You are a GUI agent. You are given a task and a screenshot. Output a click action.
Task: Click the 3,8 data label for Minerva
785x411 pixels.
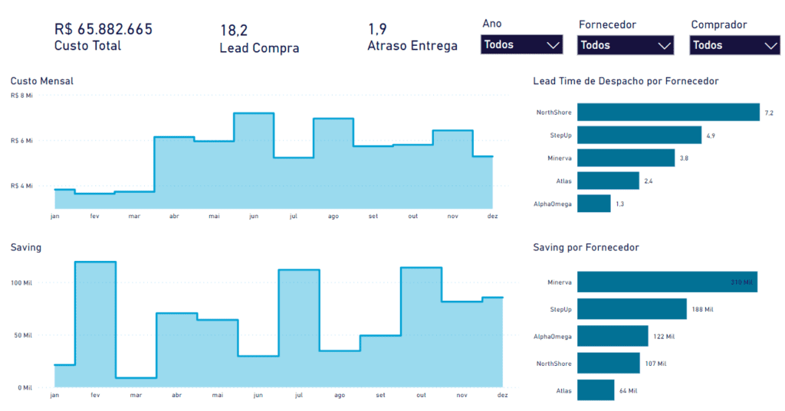click(684, 158)
